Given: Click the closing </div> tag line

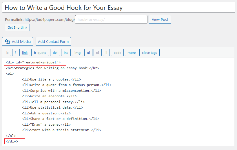Looking at the screenshot, I should 12,141.
